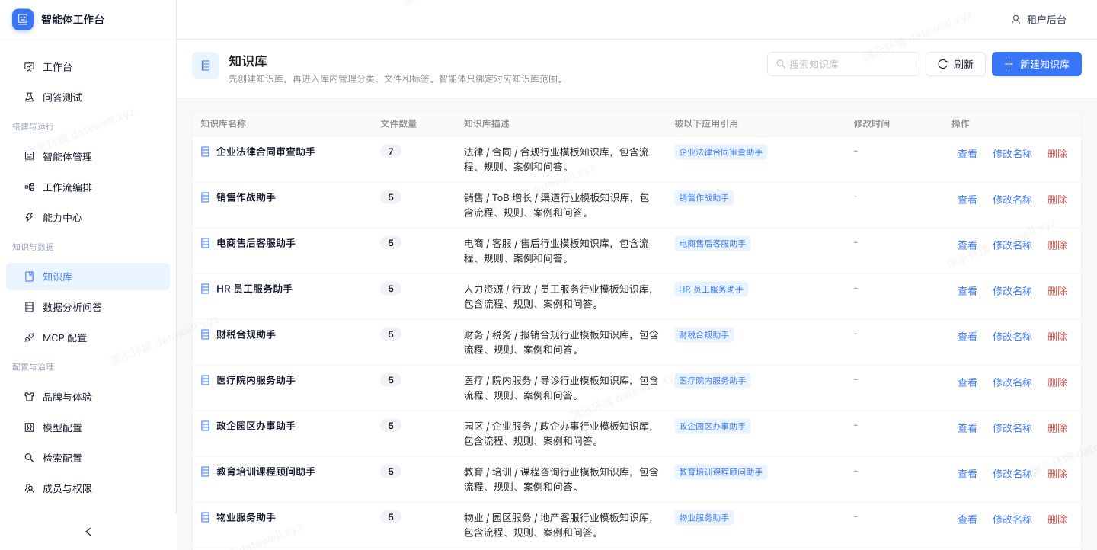Click the 医疗院内服务助手 application tag

(x=712, y=381)
